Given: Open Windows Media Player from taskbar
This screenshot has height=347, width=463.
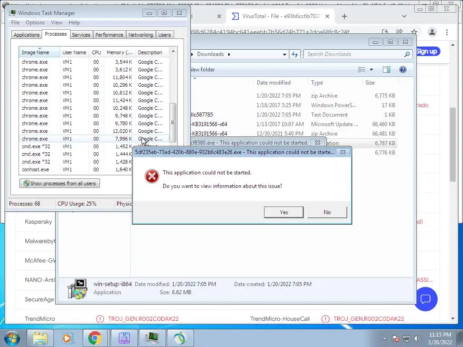Looking at the screenshot, I should click(x=67, y=338).
